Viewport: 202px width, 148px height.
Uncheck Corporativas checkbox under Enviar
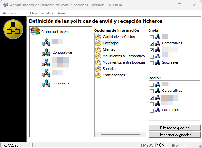pos(152,43)
